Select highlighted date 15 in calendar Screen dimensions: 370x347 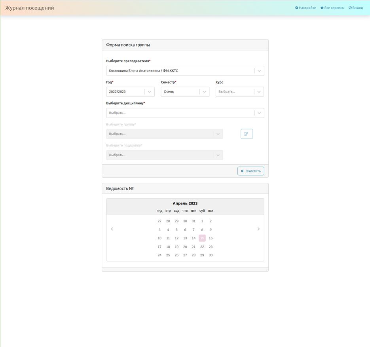point(202,238)
